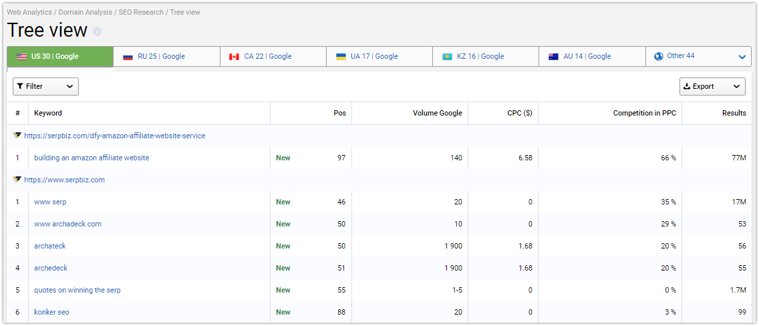The height and width of the screenshot is (326, 759).
Task: Click results value 77M
Action: (738, 158)
